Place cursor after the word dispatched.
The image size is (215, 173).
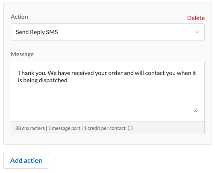tap(69, 81)
